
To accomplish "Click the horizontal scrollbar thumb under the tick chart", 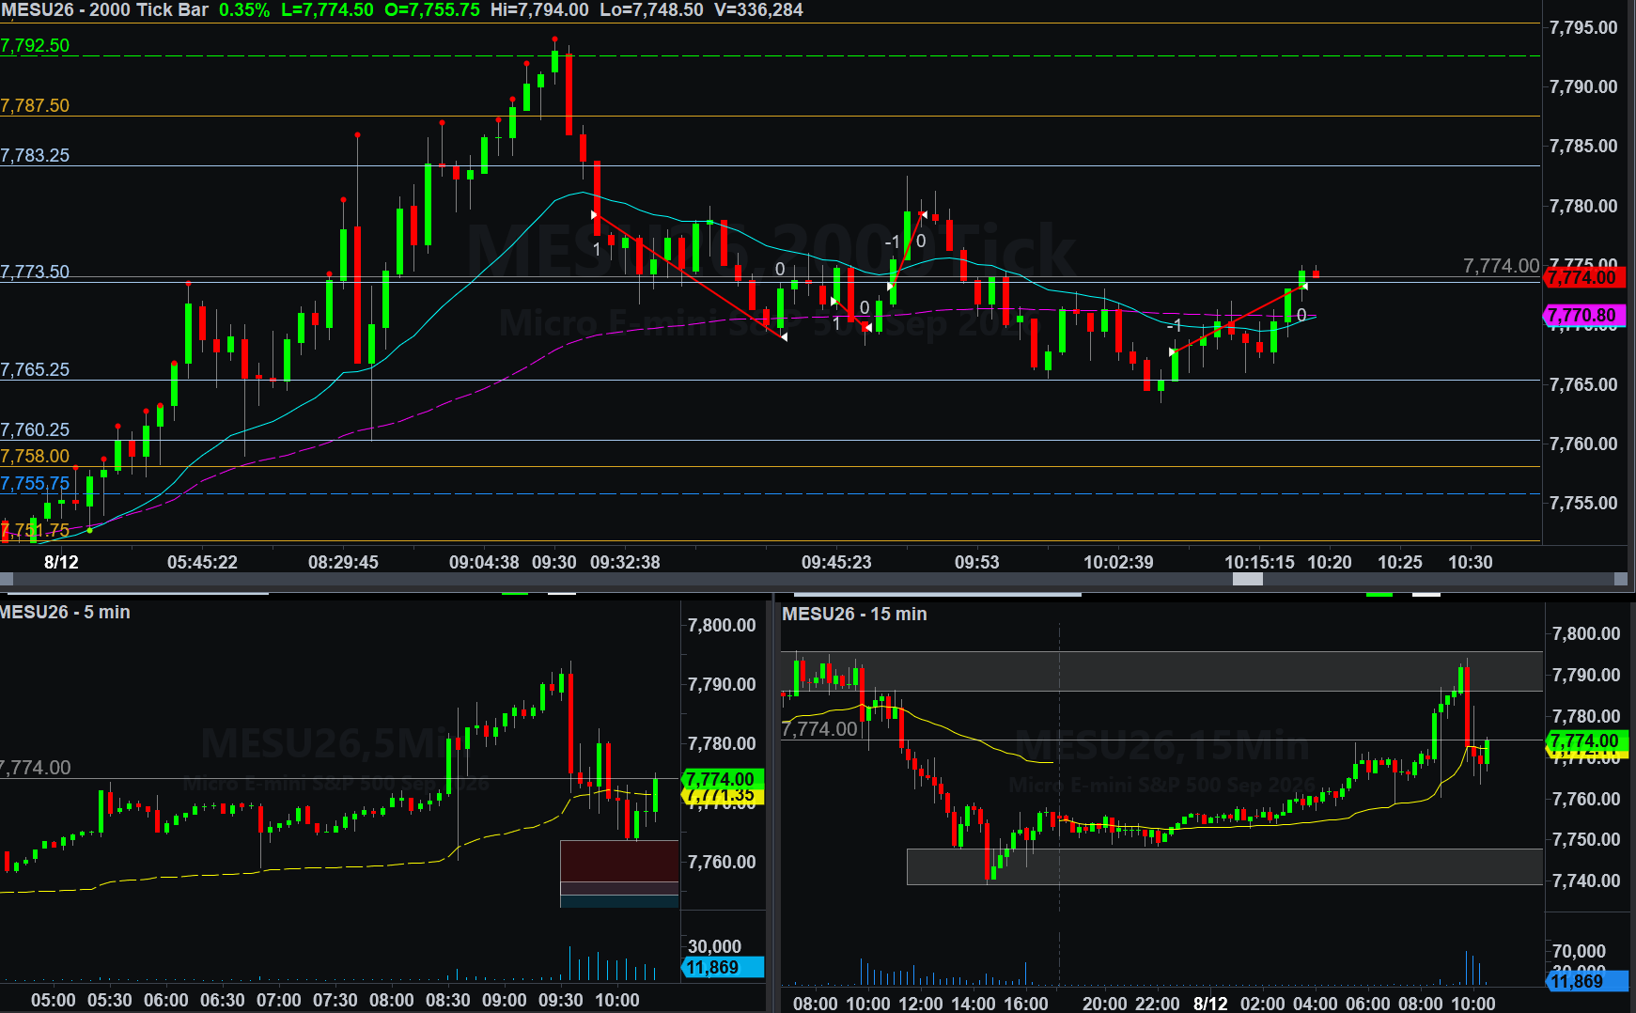I will 1247,580.
